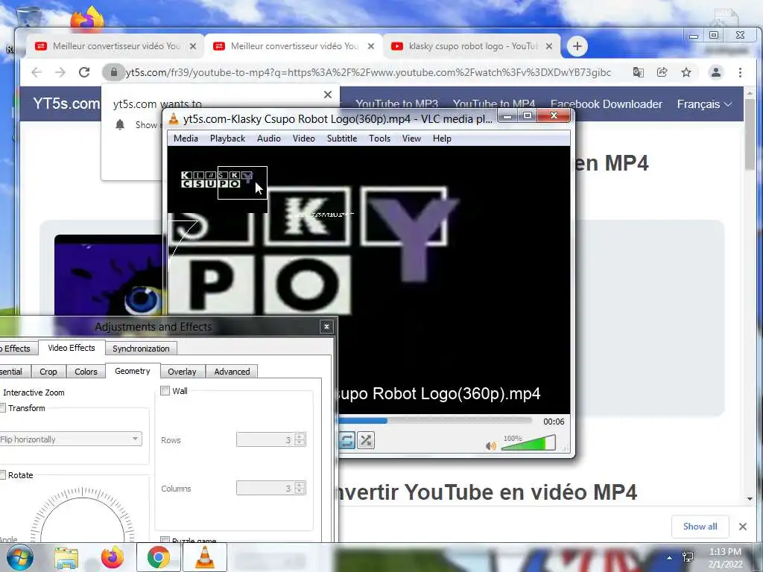
Task: Click Show all downloads button
Action: coord(700,527)
